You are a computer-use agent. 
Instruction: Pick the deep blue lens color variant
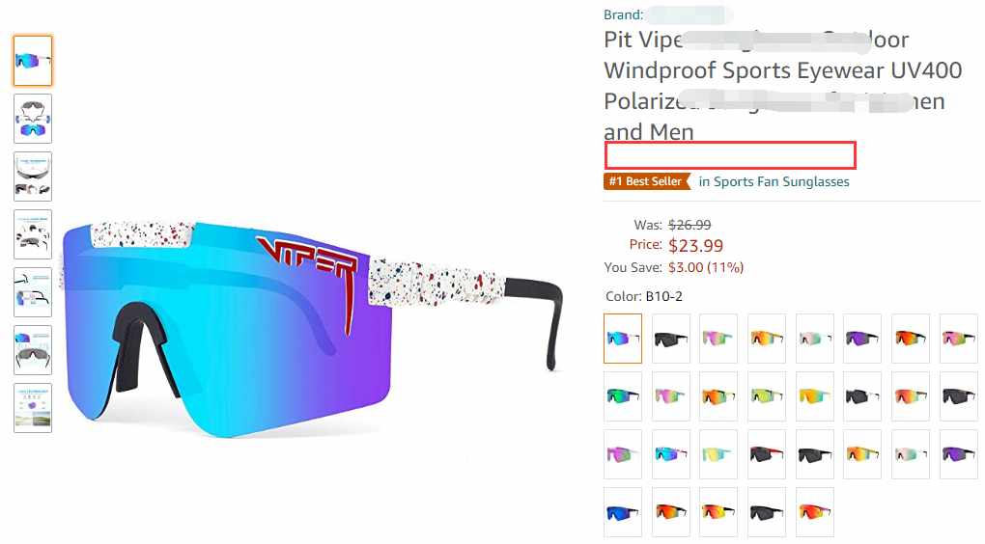coord(623,512)
